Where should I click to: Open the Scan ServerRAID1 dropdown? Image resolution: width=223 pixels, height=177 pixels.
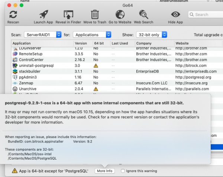[43, 35]
